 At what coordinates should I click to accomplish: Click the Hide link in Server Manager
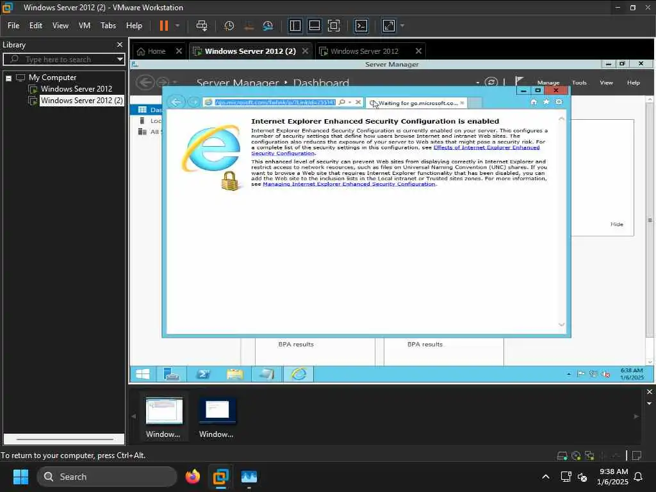click(x=617, y=224)
